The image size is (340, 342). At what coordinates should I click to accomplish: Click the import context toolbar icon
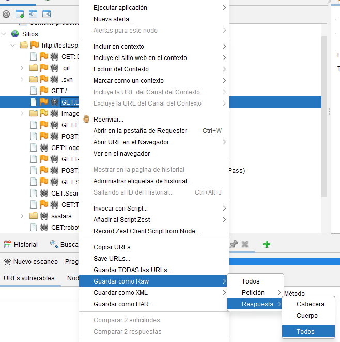[x=33, y=14]
